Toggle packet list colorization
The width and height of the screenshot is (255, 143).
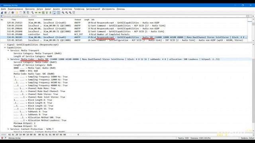coord(59,13)
